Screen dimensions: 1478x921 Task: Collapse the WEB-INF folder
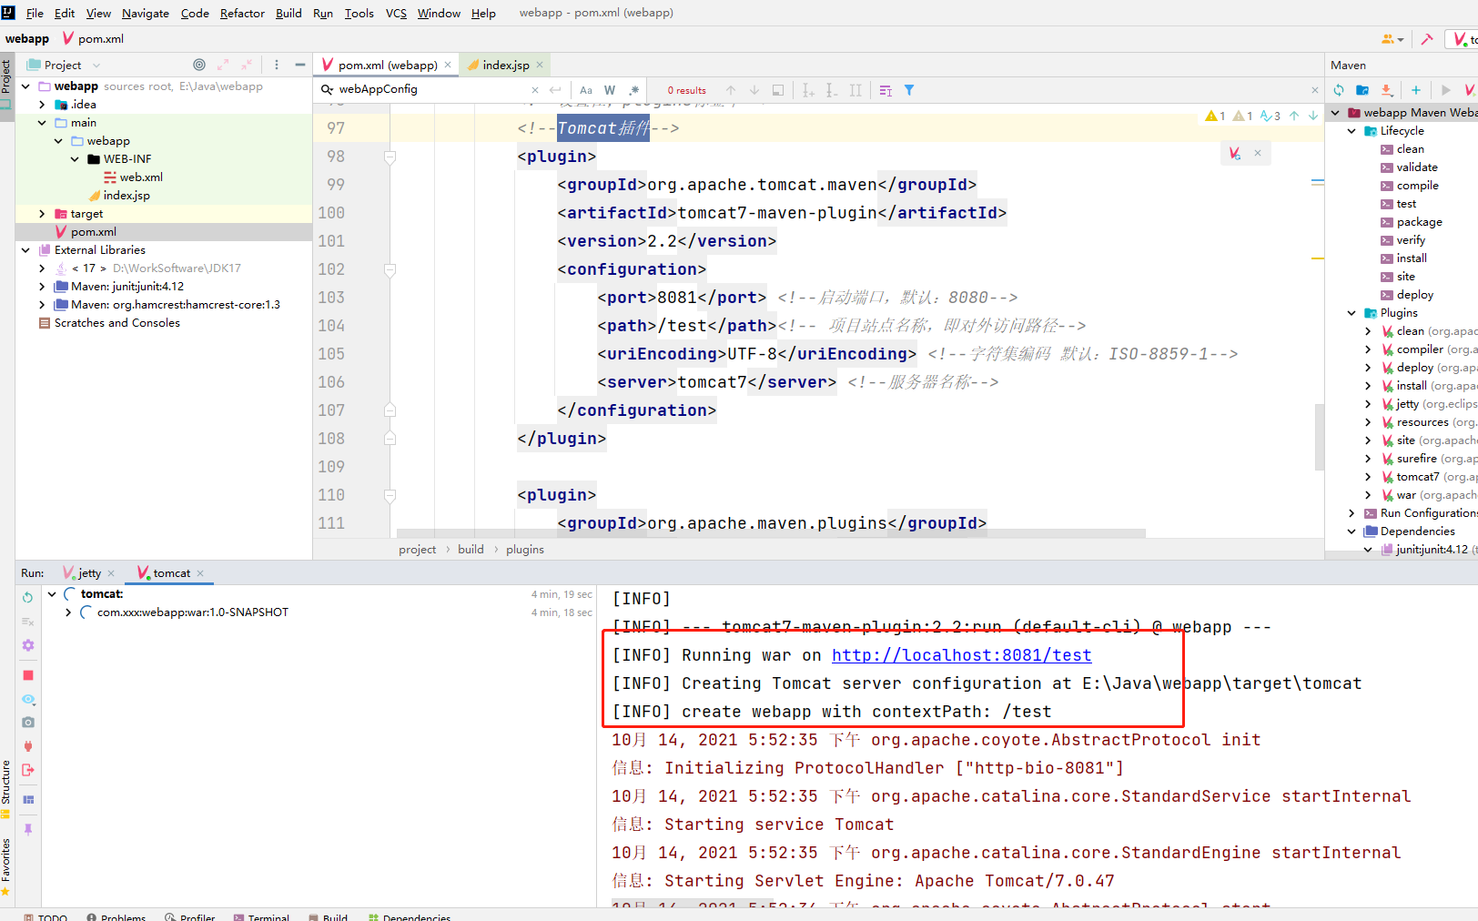point(75,159)
